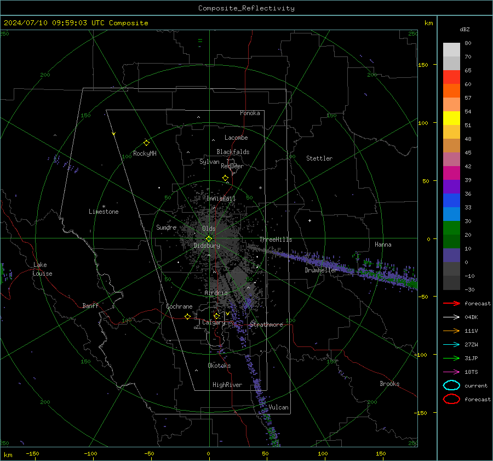The height and width of the screenshot is (461, 493).
Task: Click the green 31JP arrow icon
Action: point(451,358)
